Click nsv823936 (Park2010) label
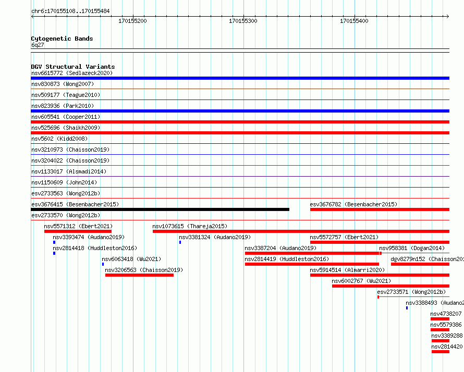 click(x=63, y=106)
